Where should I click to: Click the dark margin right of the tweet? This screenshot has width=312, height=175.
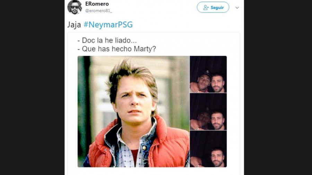278,87
